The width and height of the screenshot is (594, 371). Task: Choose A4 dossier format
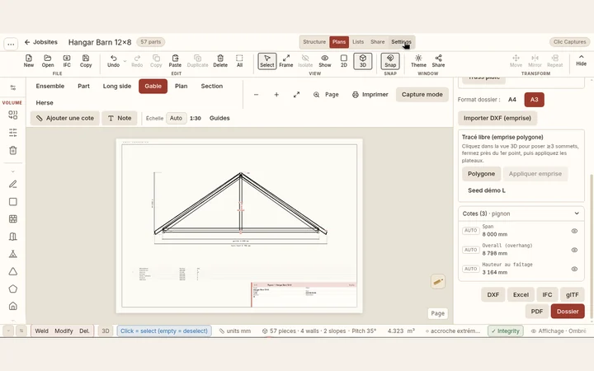point(512,100)
